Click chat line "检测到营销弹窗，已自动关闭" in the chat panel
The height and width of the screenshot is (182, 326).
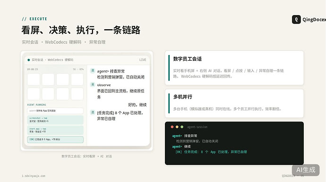click(x=120, y=77)
